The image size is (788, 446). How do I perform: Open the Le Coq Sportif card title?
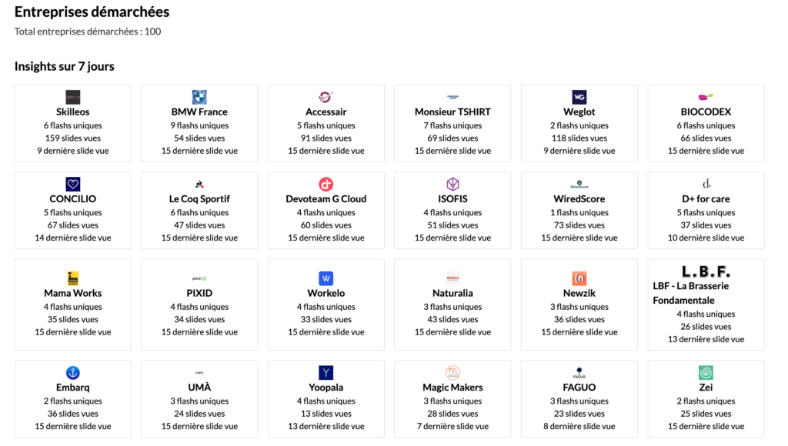pos(199,198)
